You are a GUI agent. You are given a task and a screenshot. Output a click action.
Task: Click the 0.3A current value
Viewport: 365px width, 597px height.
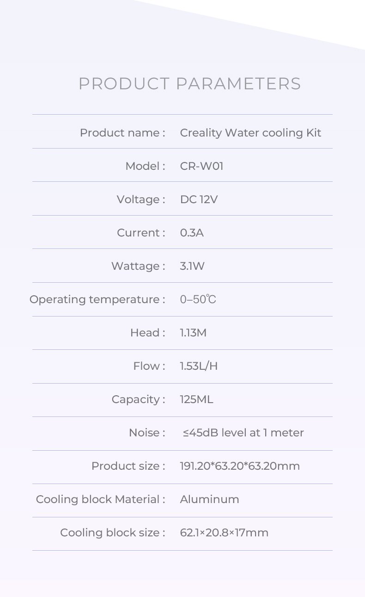click(192, 233)
